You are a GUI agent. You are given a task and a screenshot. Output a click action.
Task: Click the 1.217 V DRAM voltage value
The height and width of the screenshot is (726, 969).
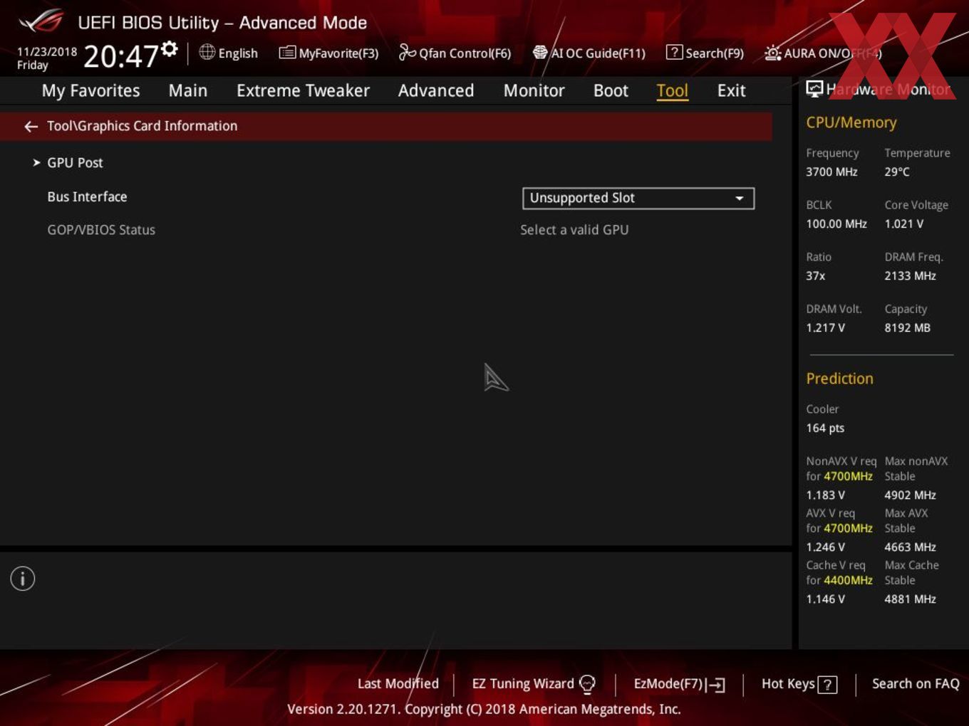[x=825, y=327]
